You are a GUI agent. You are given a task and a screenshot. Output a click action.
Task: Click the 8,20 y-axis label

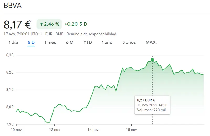(10, 72)
